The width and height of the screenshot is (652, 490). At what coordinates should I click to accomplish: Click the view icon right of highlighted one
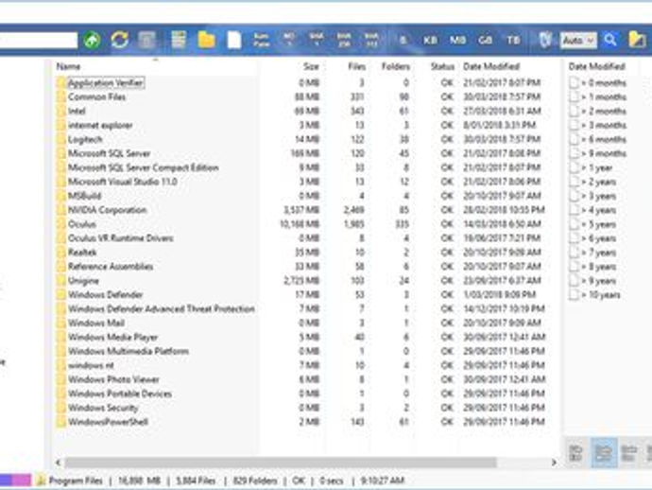pos(628,453)
